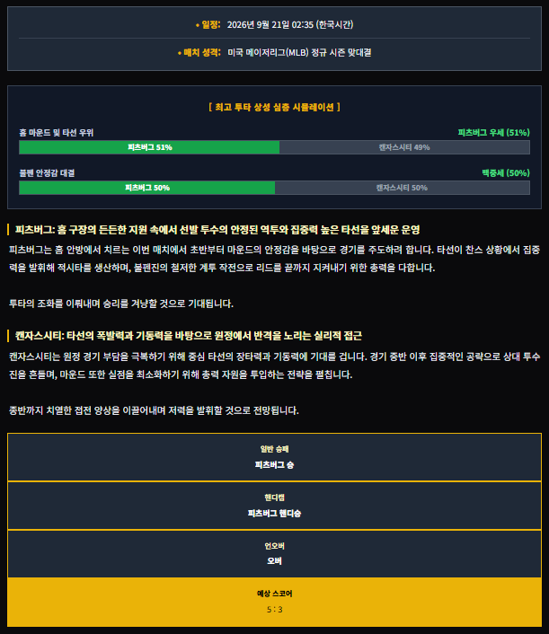Click the yellow 예상 스코어 5 : 3 panel
549x634 pixels.
pos(274,602)
